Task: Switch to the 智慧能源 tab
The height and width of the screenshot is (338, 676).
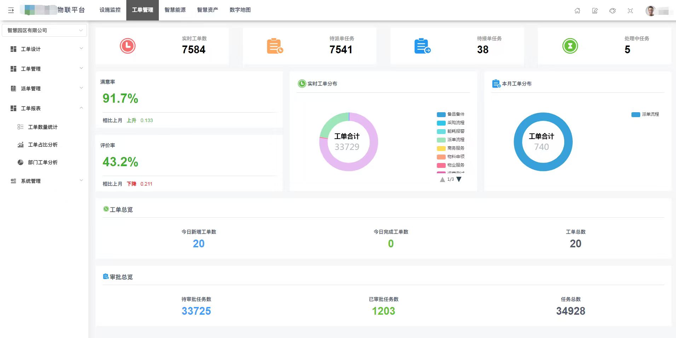Action: coord(175,10)
